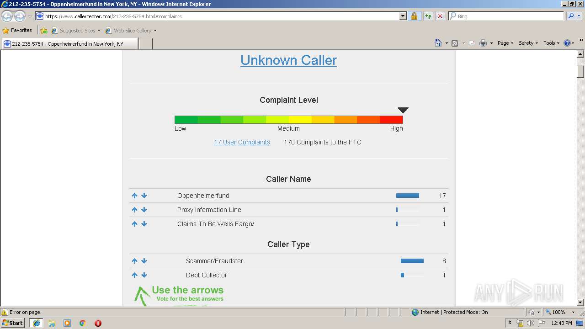Upvote the Oppenheimerfund caller name
585x329 pixels.
[x=134, y=196]
